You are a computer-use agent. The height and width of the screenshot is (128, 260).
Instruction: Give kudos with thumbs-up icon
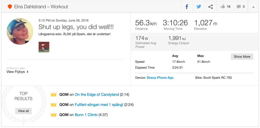pyautogui.click(x=223, y=7)
